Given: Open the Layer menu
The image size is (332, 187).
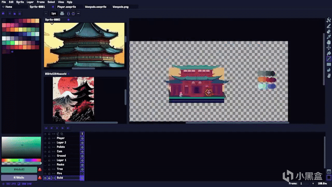Looking at the screenshot, I should (x=30, y=2).
